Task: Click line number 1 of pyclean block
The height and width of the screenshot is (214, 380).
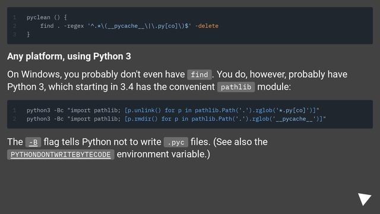Action: 14,17
